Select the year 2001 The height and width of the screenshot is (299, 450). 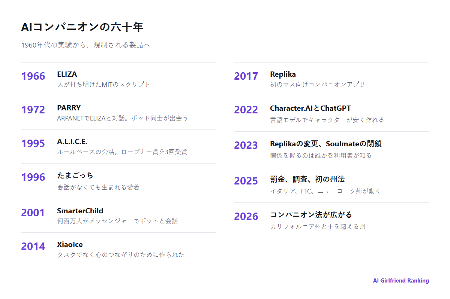click(x=33, y=213)
